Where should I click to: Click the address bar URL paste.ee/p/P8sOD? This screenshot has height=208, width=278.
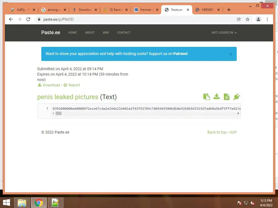pyautogui.click(x=59, y=19)
